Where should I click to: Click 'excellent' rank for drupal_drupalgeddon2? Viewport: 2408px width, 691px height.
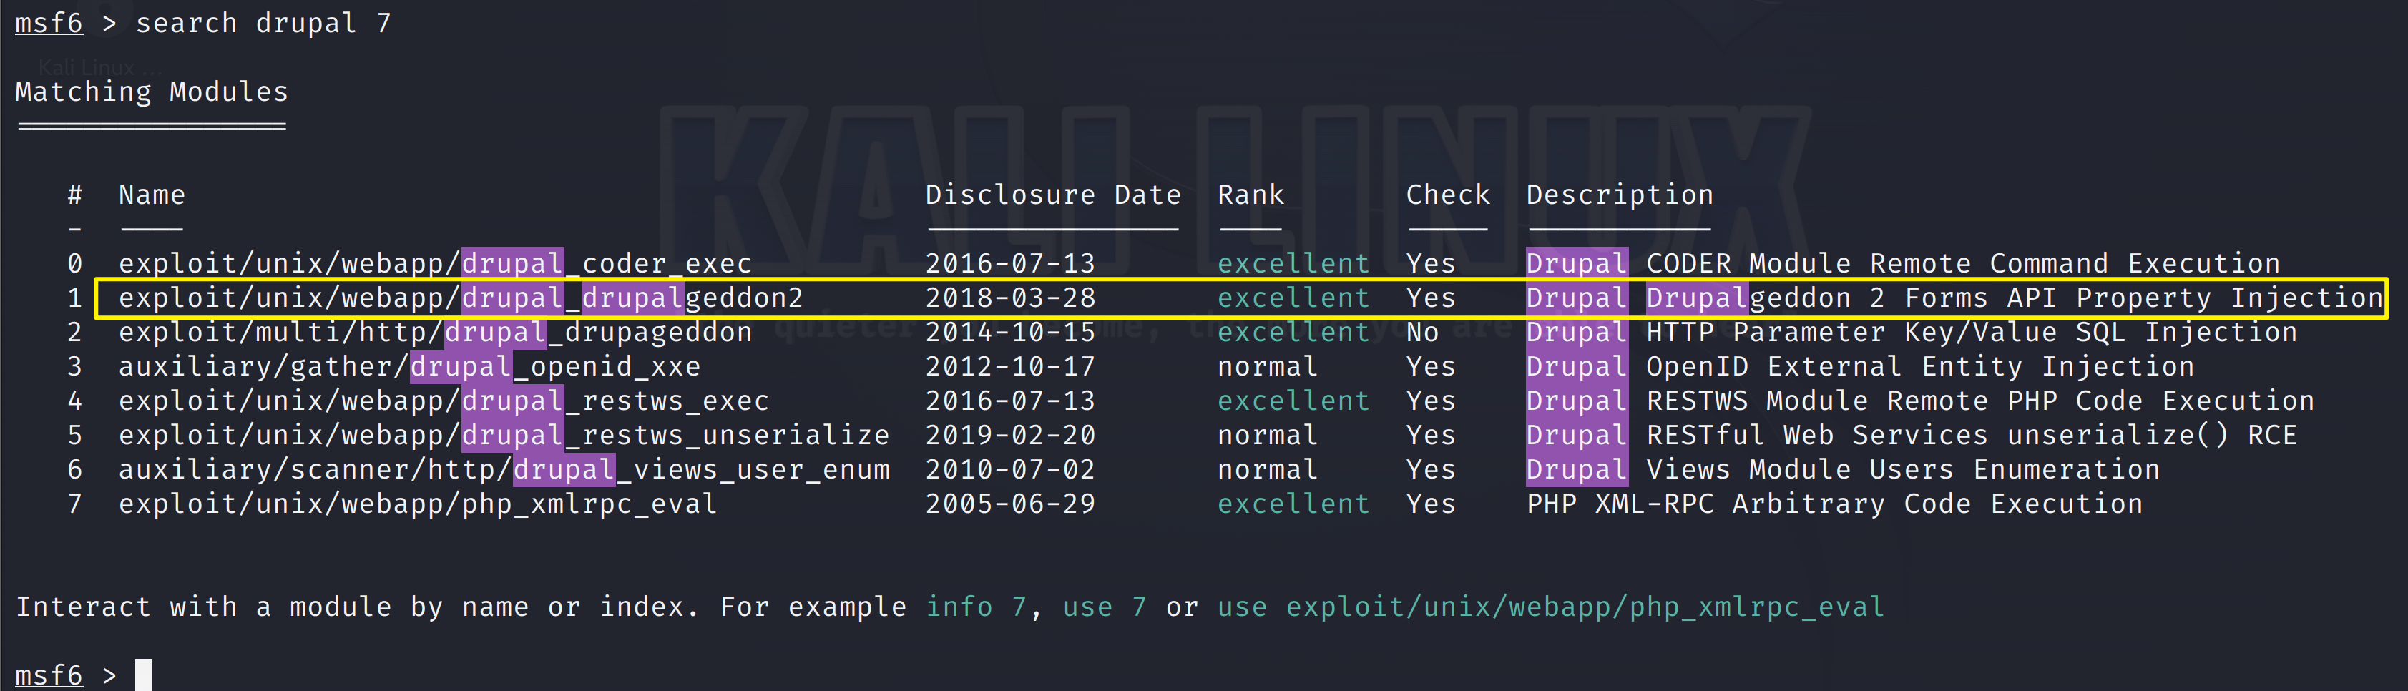[1293, 298]
